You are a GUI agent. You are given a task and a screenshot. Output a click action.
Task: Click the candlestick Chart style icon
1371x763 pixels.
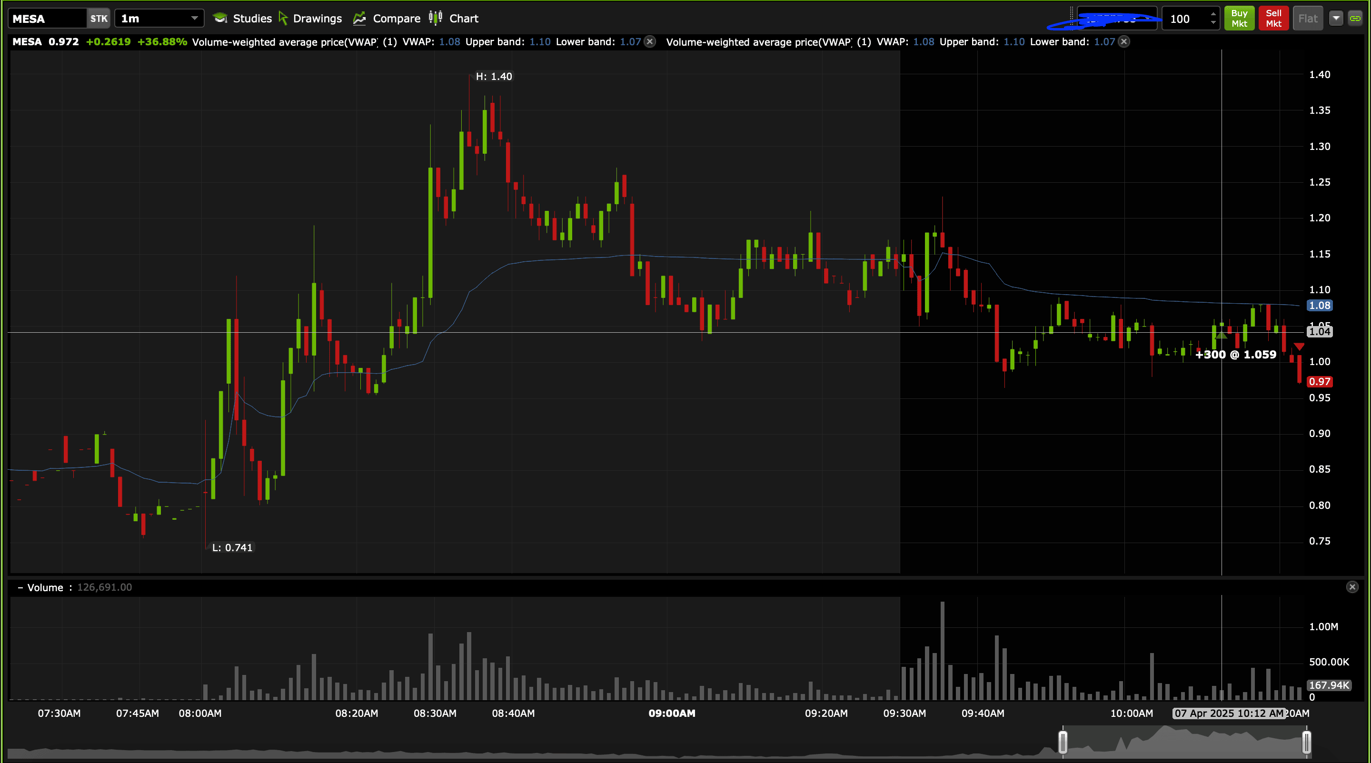point(436,19)
